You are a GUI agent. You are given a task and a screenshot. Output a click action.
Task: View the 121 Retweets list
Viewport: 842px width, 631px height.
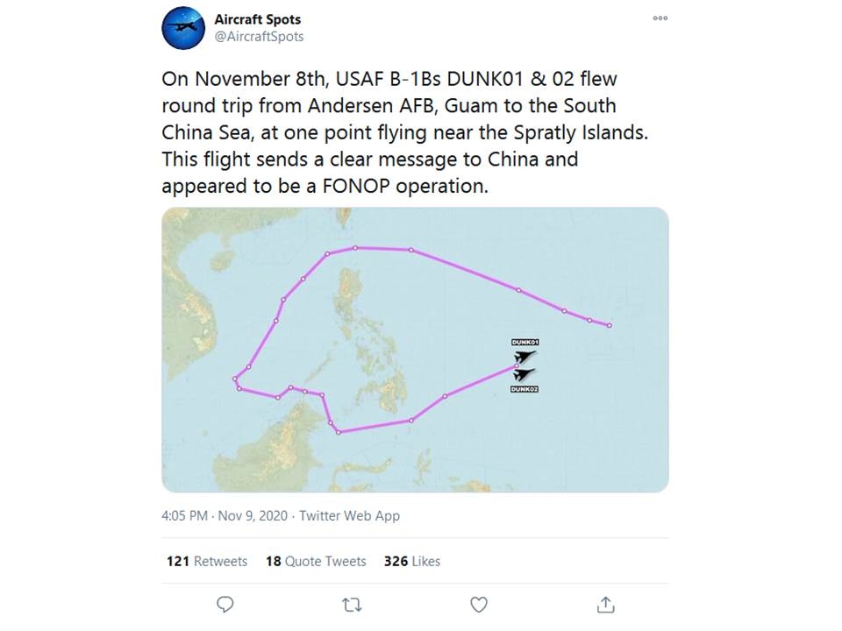(207, 561)
